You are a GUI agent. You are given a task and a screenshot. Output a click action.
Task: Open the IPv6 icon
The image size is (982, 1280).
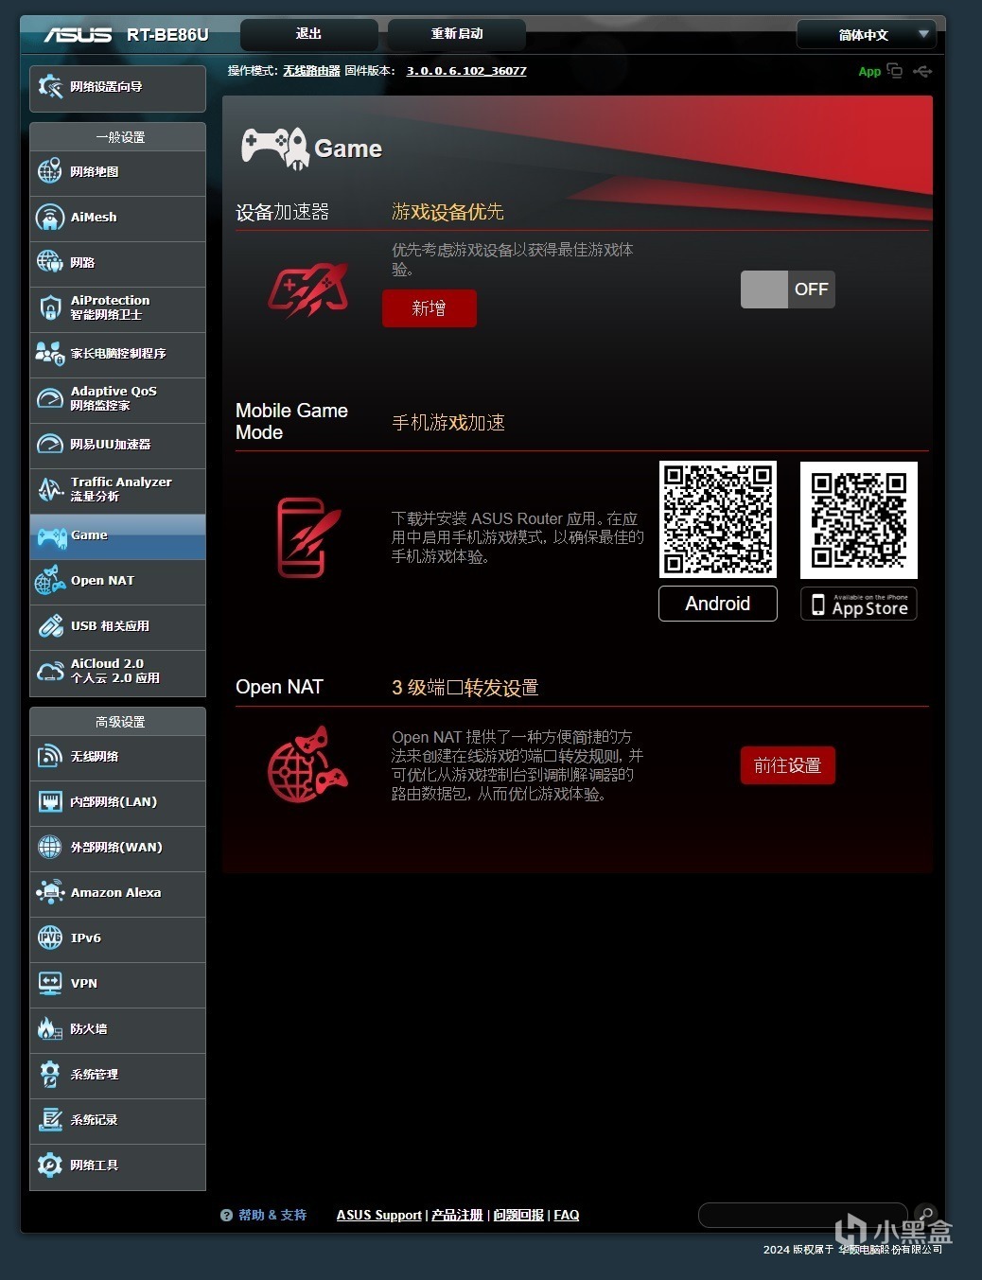(49, 938)
